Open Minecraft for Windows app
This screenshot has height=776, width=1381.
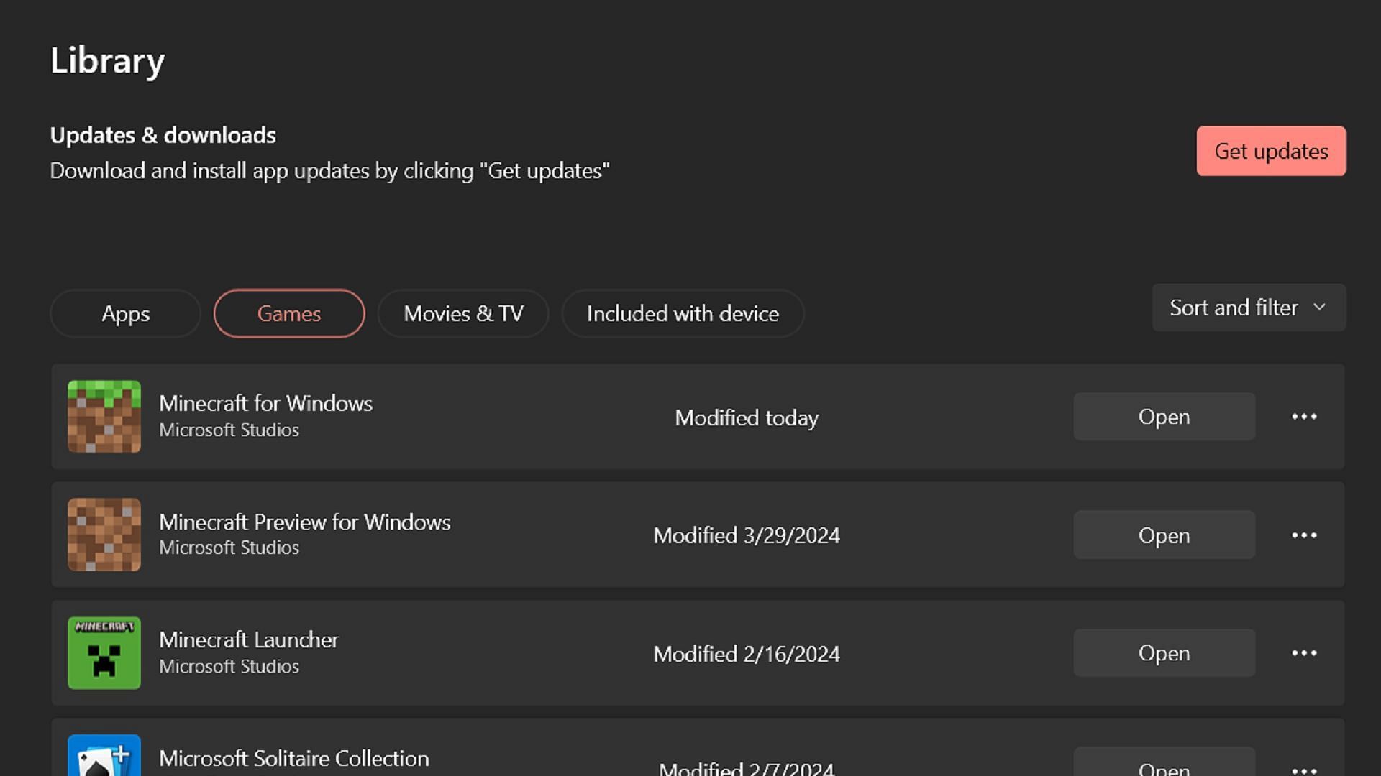point(1164,417)
